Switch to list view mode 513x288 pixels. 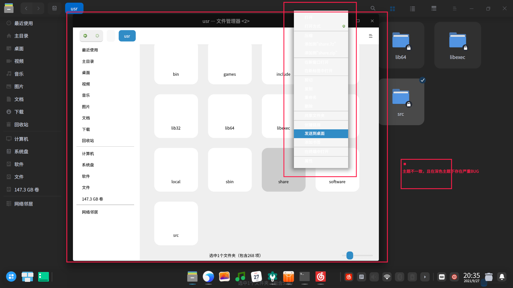coord(413,9)
